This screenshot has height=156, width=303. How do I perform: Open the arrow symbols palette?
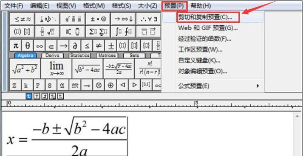(123, 19)
